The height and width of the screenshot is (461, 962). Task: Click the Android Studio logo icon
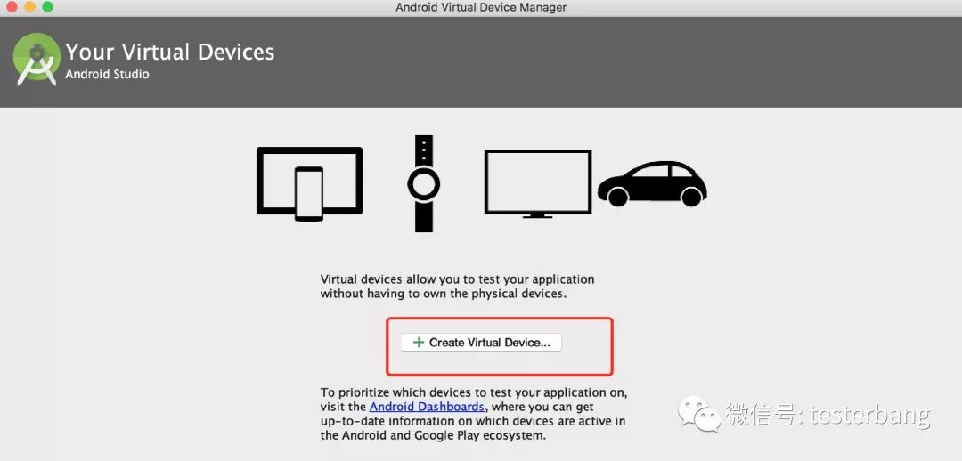[x=37, y=60]
